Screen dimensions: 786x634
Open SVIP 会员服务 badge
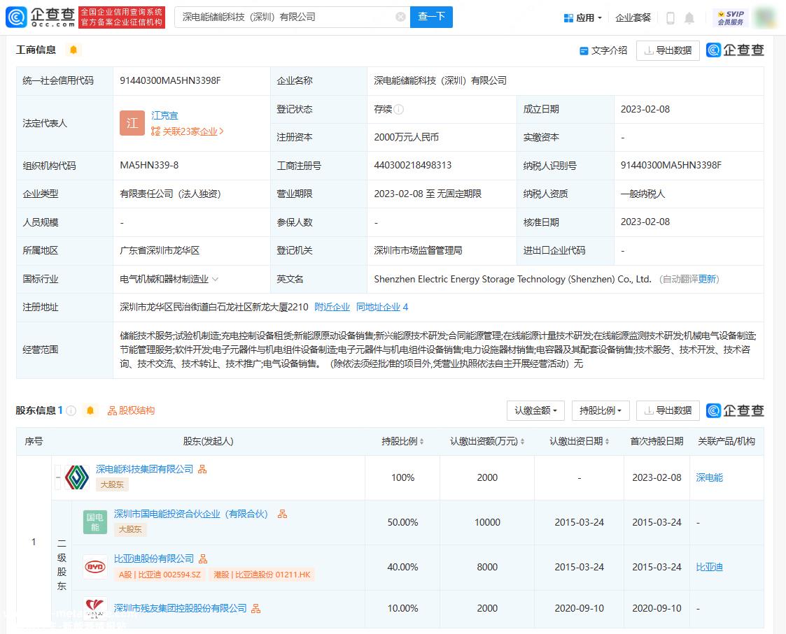tap(731, 18)
